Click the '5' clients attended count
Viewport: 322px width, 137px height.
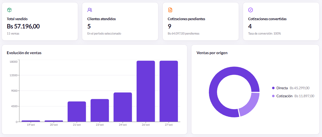coord(89,26)
